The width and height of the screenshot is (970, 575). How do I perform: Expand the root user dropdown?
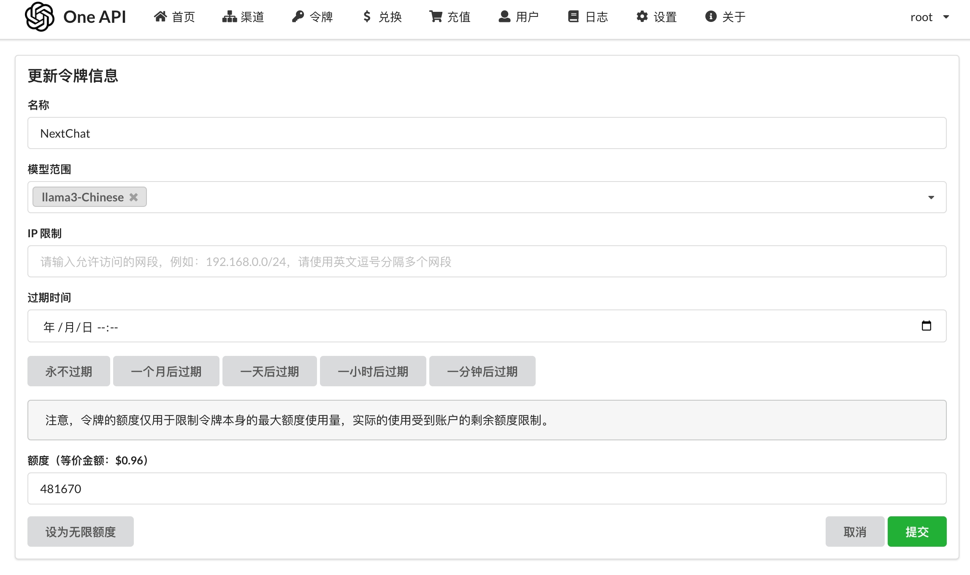929,17
